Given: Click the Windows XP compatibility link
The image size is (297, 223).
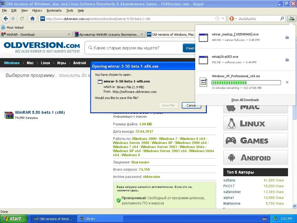Looking at the screenshot, I should 162,143.
